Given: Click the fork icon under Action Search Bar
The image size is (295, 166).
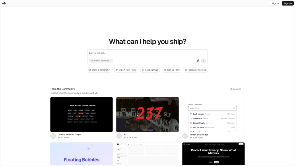Looking at the screenshot, I should coord(191,138).
